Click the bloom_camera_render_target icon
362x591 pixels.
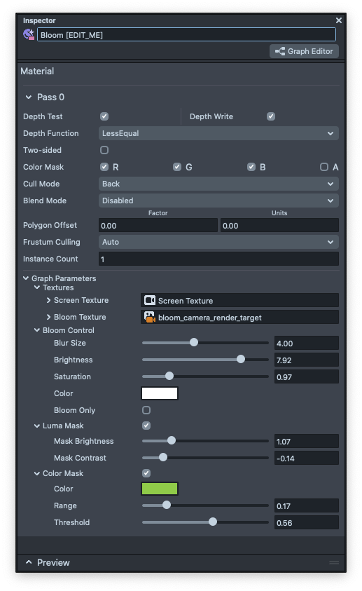click(149, 317)
